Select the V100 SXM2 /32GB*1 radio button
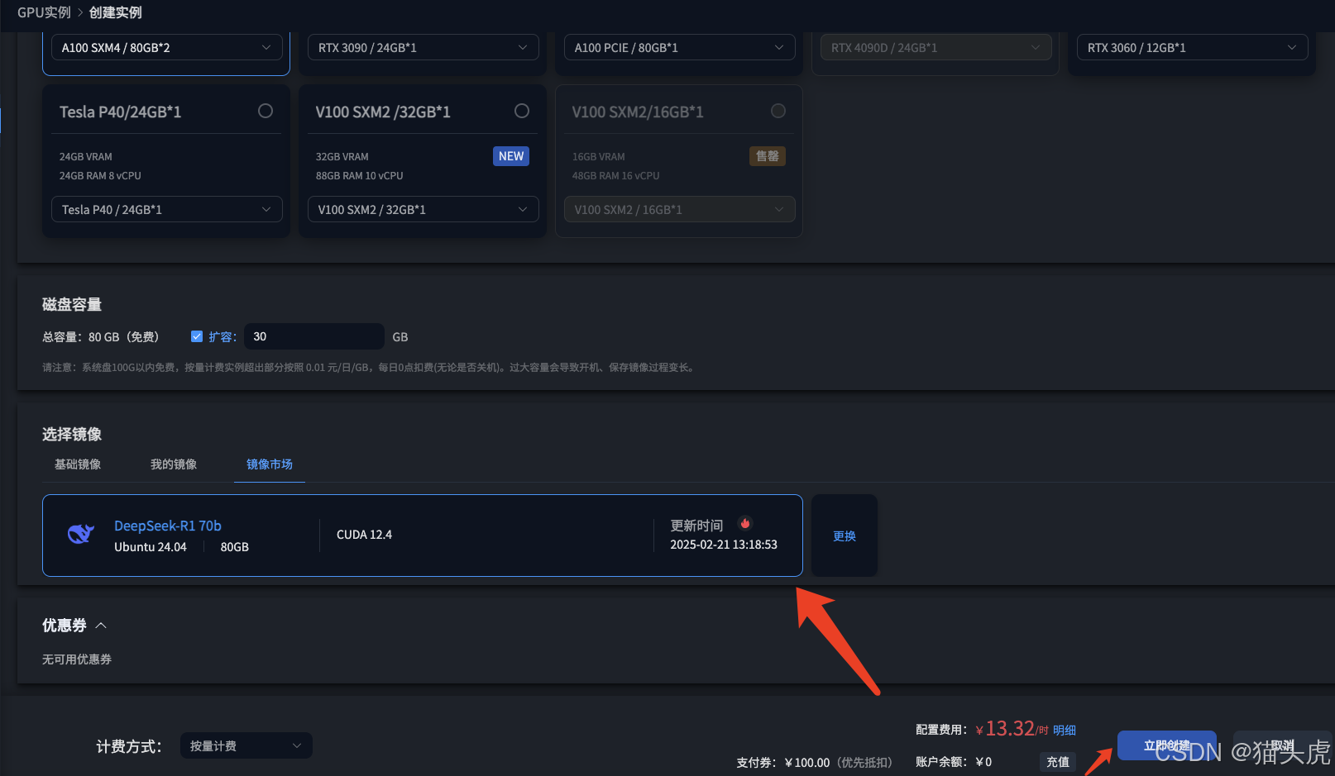 pos(522,111)
